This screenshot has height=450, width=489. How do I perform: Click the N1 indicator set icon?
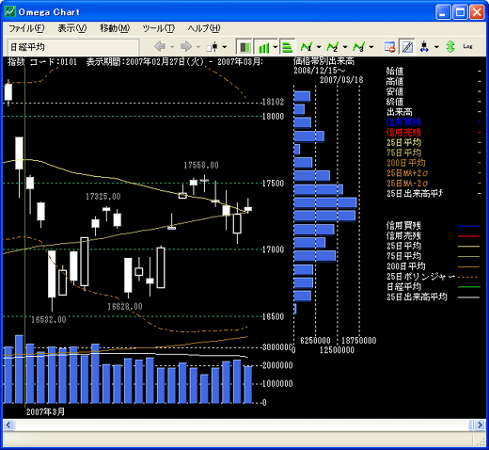click(x=306, y=47)
